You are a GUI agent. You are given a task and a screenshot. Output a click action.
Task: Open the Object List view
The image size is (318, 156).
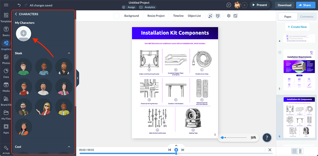pyautogui.click(x=194, y=16)
